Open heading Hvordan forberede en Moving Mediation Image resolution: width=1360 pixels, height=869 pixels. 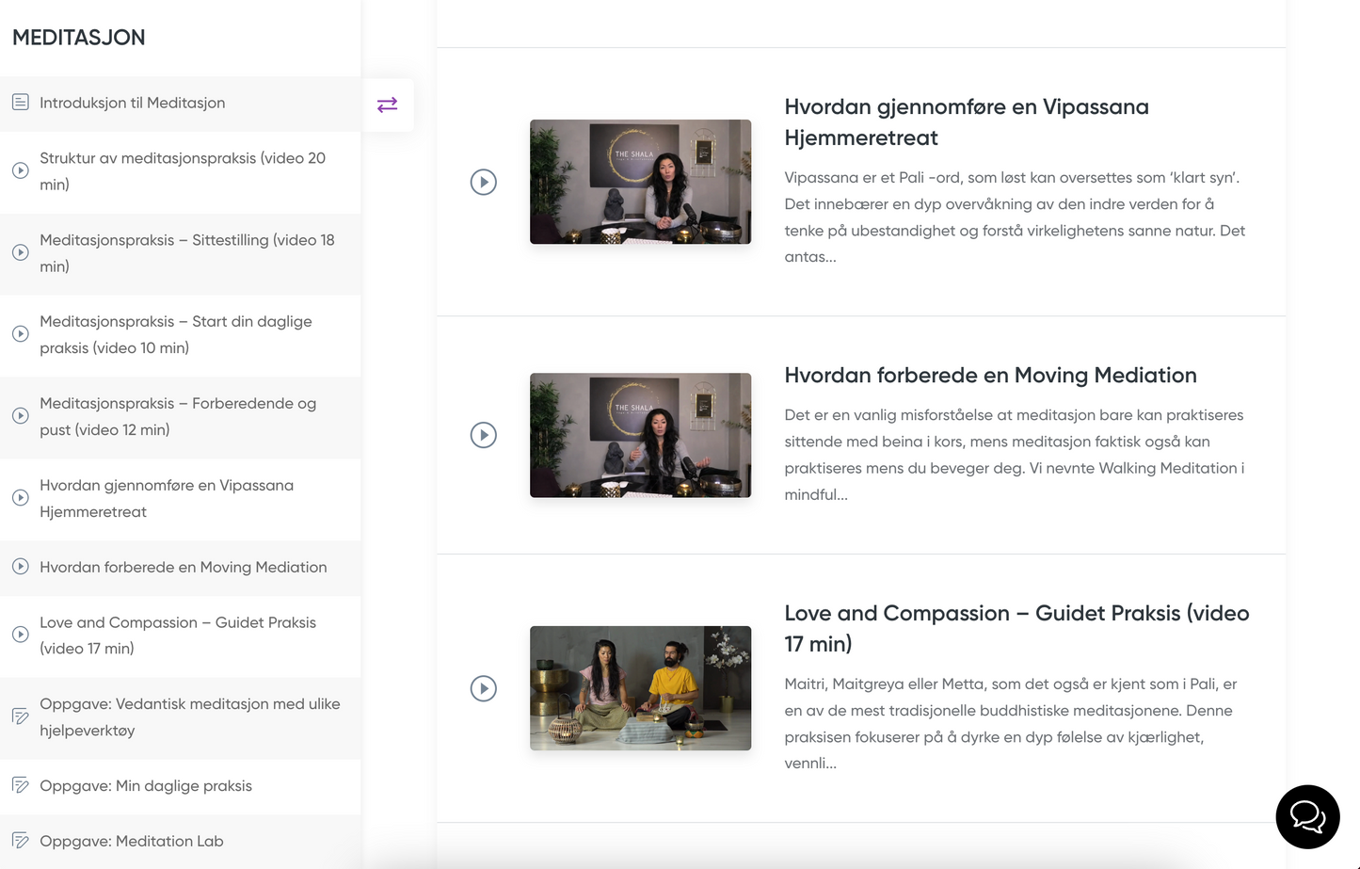[x=990, y=375]
